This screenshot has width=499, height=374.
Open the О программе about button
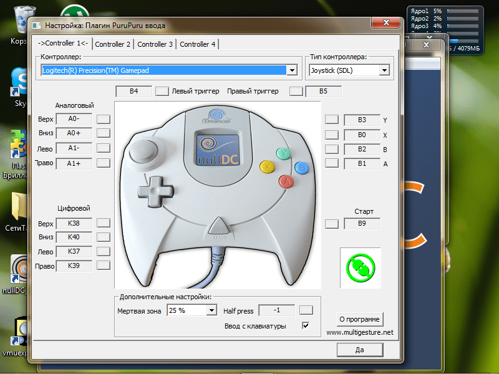pos(360,319)
